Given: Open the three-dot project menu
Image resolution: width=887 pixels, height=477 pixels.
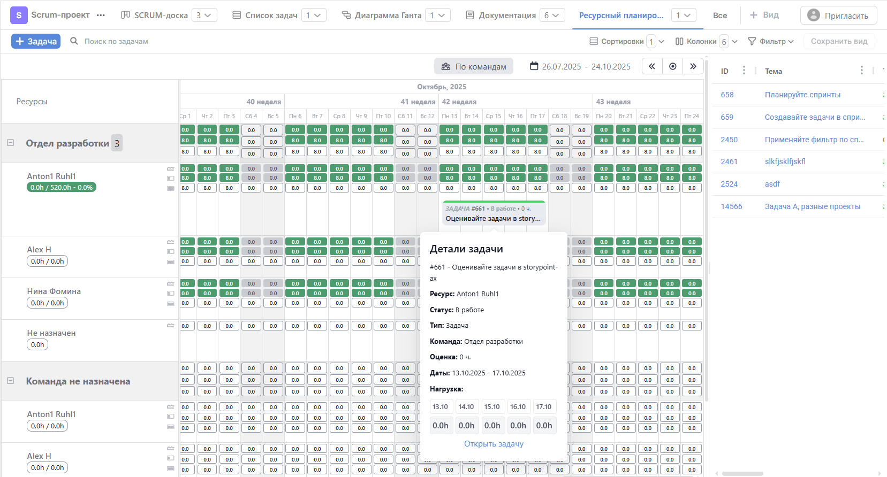Looking at the screenshot, I should pyautogui.click(x=101, y=15).
